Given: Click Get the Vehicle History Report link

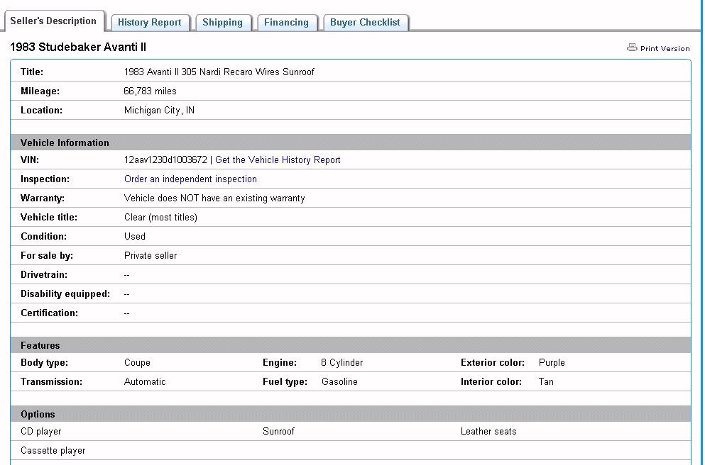Looking at the screenshot, I should (x=278, y=160).
